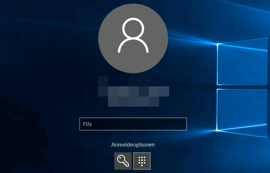Select the password key sign-in option
270x173 pixels.
[123, 161]
